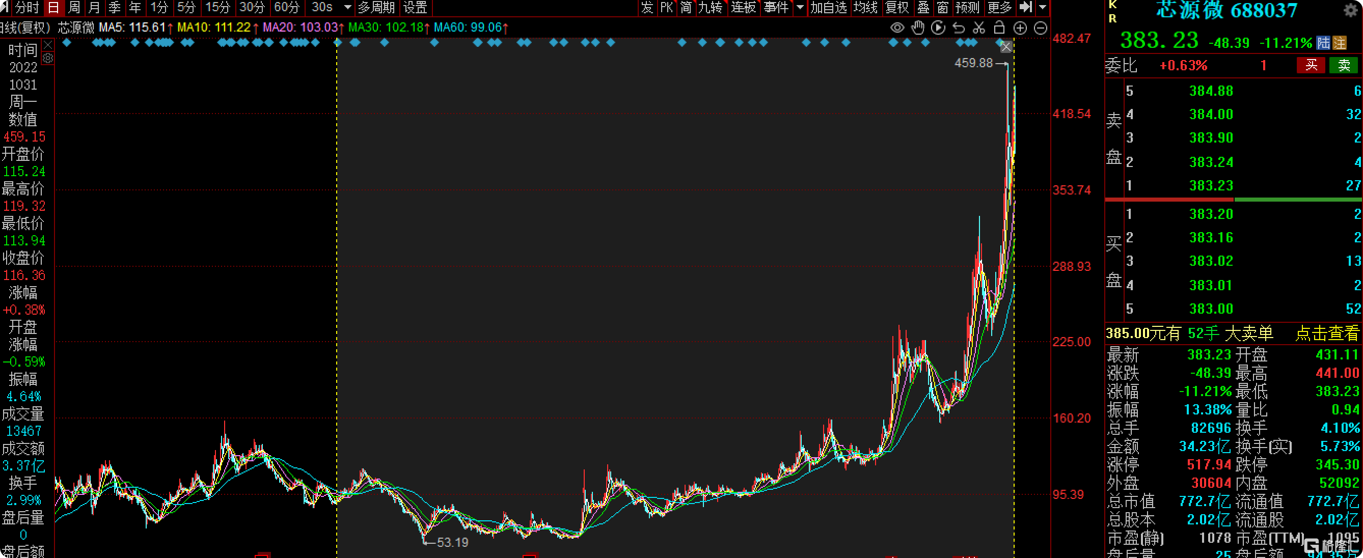Select buy level 1 price 383.20

[1211, 214]
